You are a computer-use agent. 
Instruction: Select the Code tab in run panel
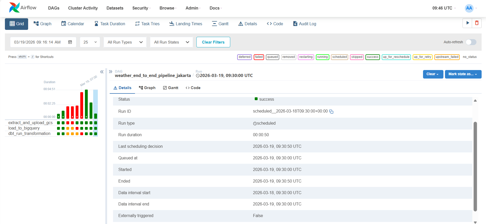(x=193, y=88)
